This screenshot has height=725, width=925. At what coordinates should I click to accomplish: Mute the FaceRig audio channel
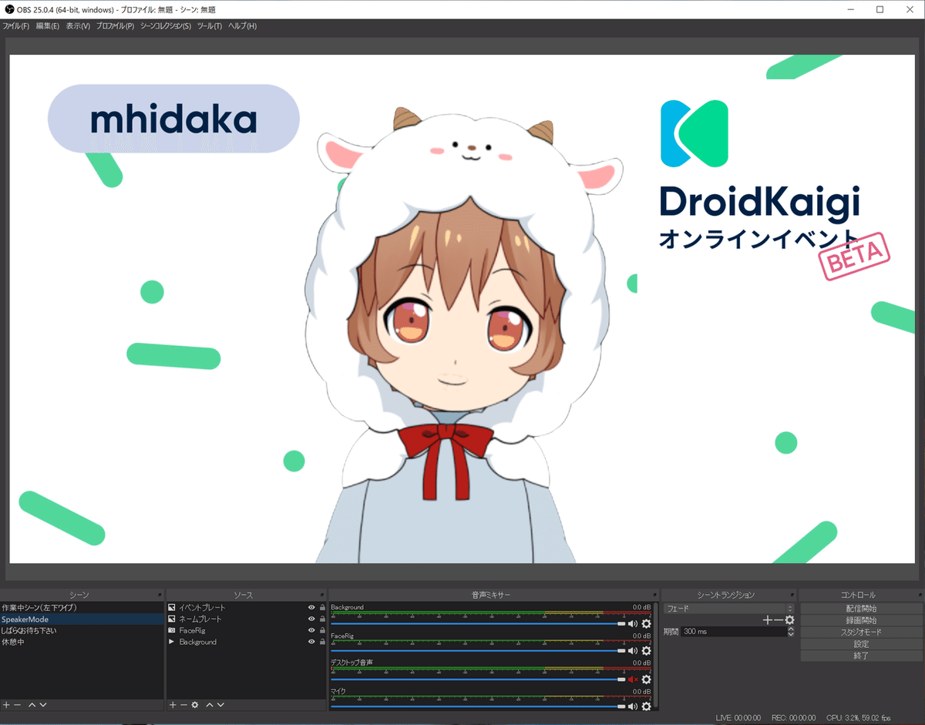[633, 651]
